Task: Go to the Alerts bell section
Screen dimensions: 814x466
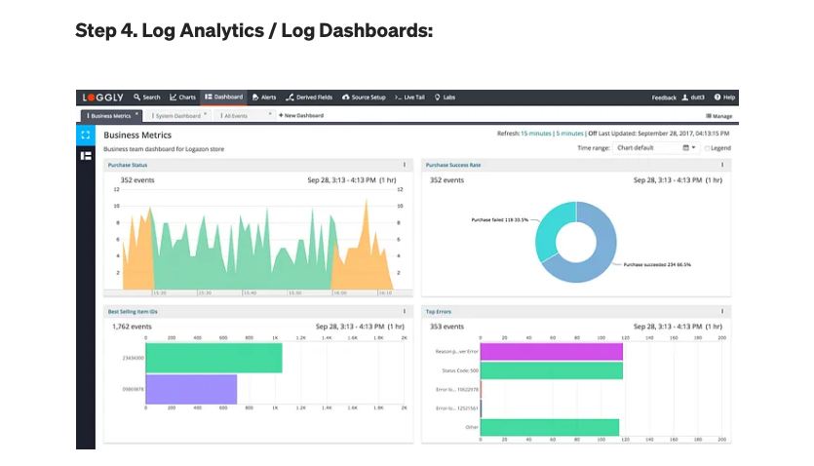Action: [x=263, y=97]
